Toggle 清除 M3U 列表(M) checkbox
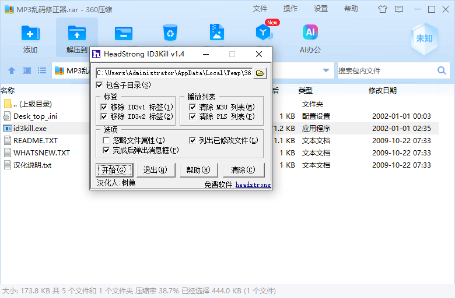 coord(192,107)
